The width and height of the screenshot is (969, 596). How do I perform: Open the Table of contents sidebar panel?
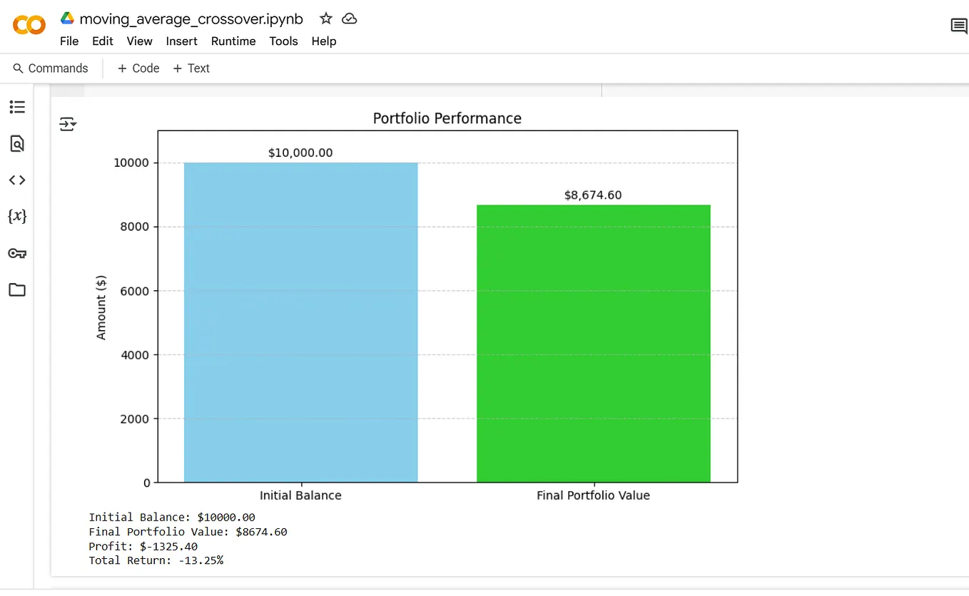[x=17, y=107]
